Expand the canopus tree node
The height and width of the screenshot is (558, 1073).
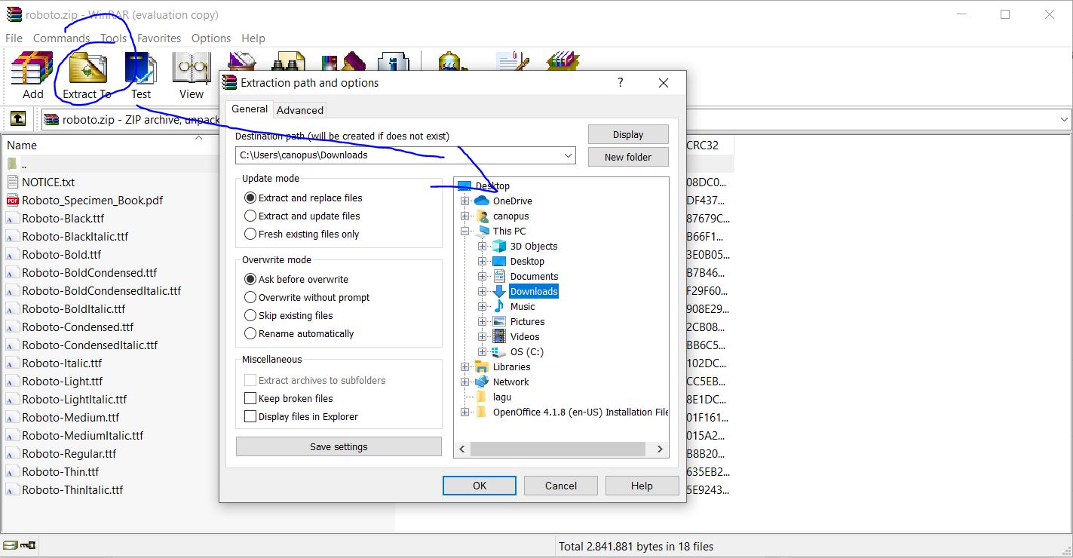[x=465, y=216]
